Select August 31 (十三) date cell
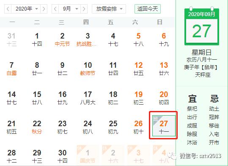Image resolution: width=228 pixels, height=166 pixels. 12,40
